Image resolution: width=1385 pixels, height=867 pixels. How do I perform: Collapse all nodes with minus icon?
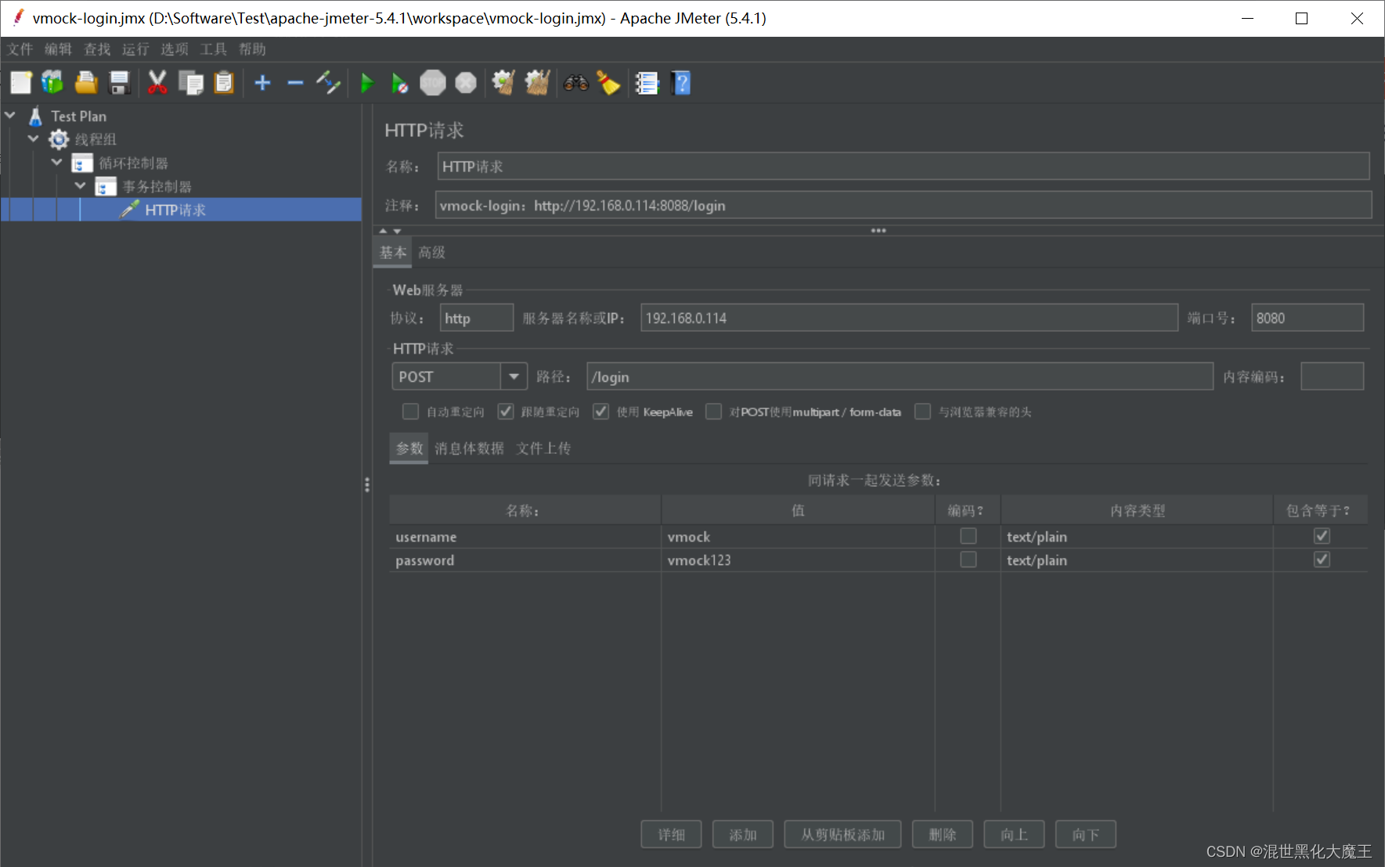point(295,82)
